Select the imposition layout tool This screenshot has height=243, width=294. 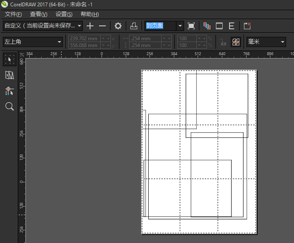click(x=9, y=75)
